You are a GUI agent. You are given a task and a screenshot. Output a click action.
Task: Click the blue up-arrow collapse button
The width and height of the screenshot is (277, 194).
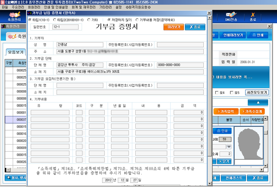(258, 103)
